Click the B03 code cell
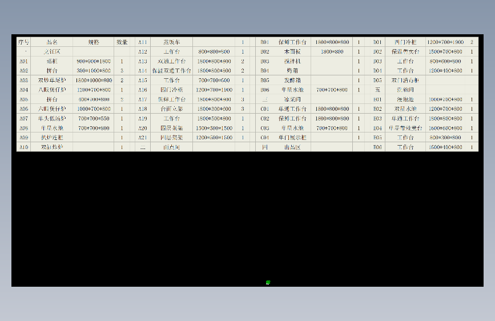 click(x=264, y=61)
